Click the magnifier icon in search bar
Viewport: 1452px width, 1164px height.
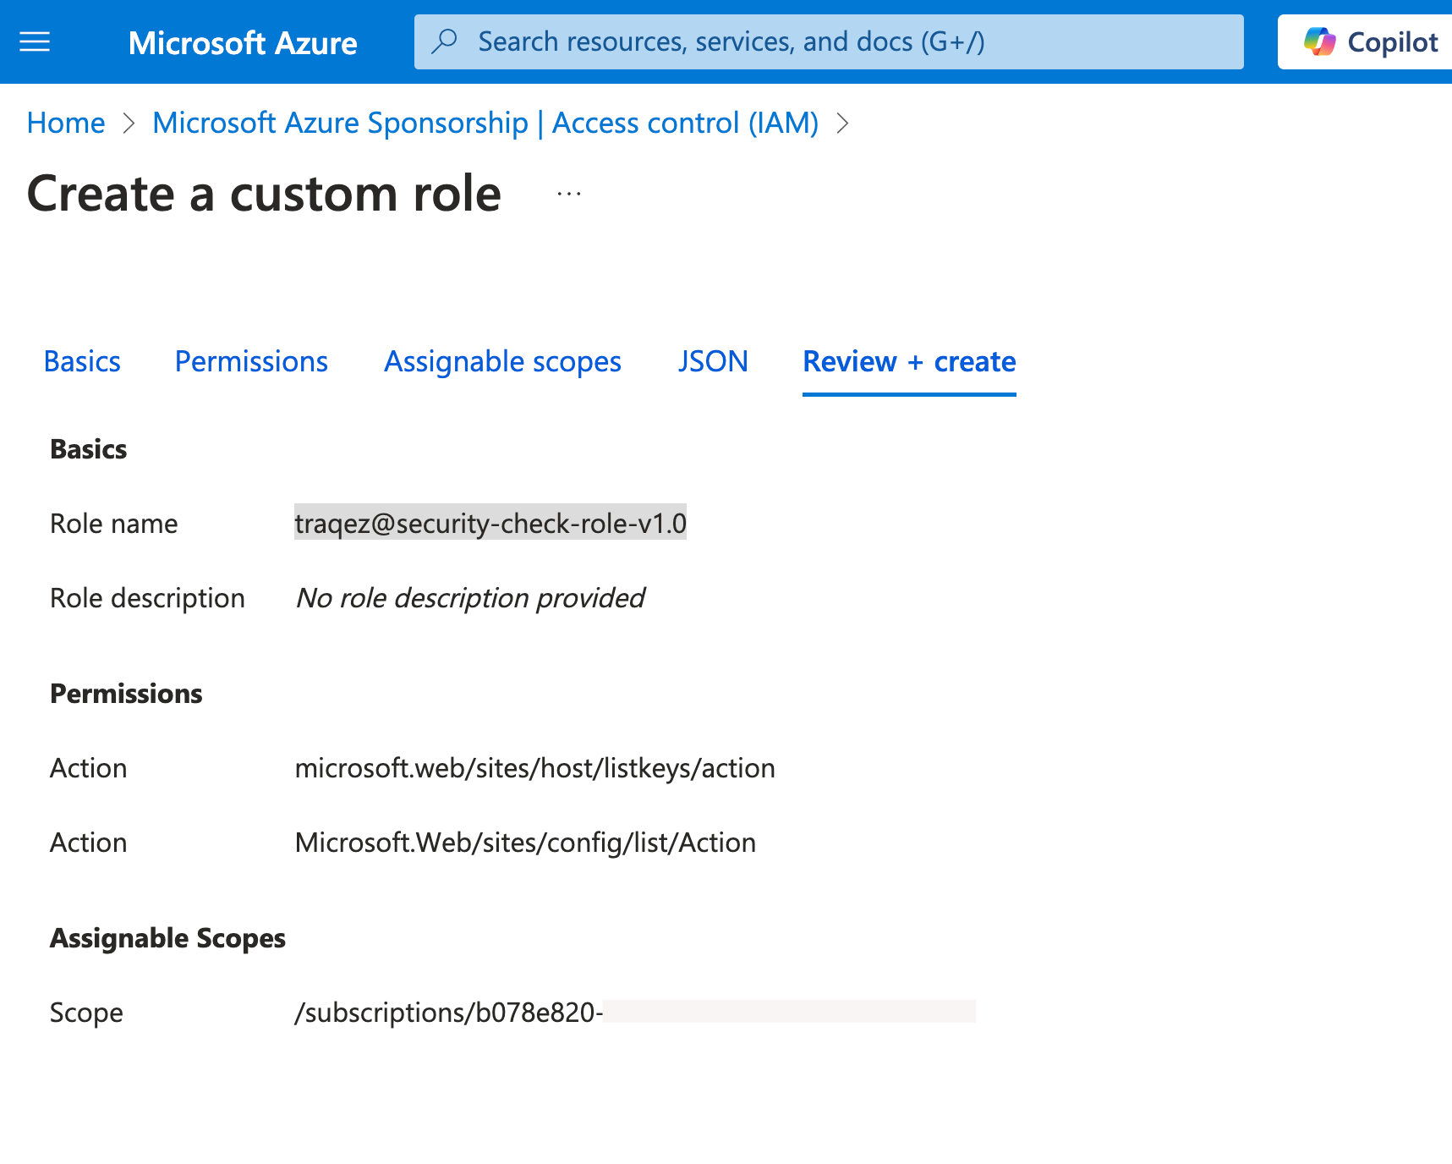click(x=444, y=41)
